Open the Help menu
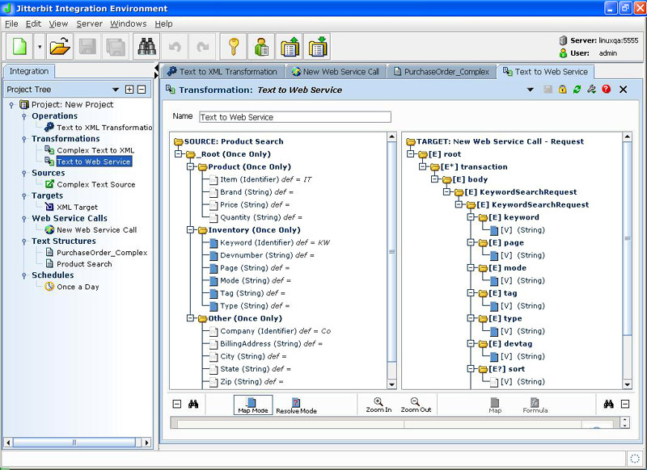 tap(164, 24)
